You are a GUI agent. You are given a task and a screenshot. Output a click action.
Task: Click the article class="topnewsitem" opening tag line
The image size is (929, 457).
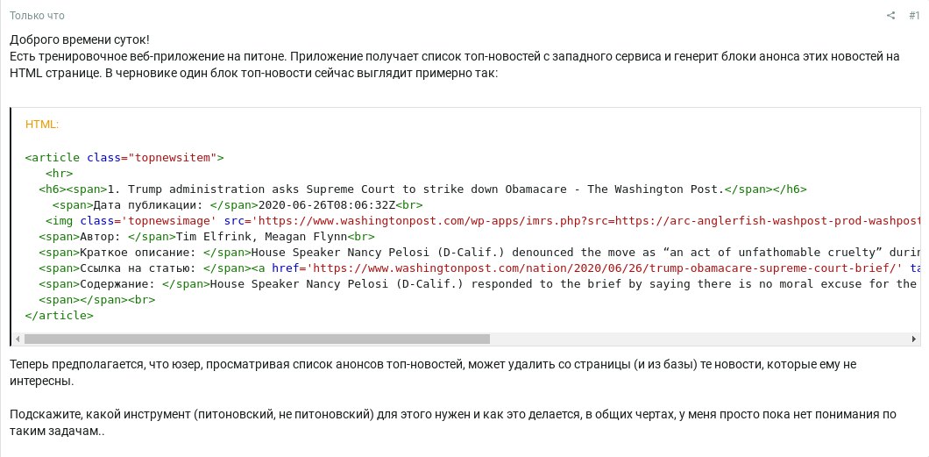[x=124, y=158]
